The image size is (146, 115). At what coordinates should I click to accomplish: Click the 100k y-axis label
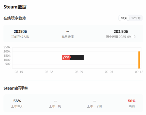(x=7, y=60)
